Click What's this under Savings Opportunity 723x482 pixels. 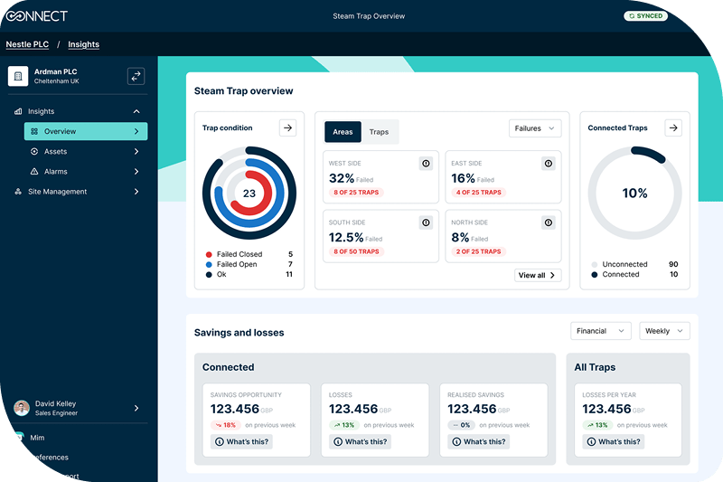coord(240,442)
